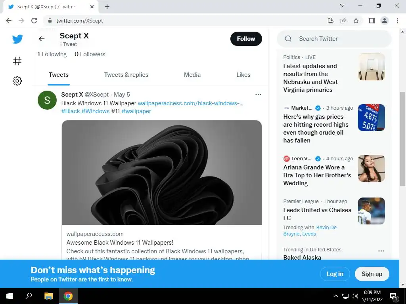Image resolution: width=406 pixels, height=304 pixels.
Task: Open Ariana Grande Brother's Wedding story
Action: 317,175
